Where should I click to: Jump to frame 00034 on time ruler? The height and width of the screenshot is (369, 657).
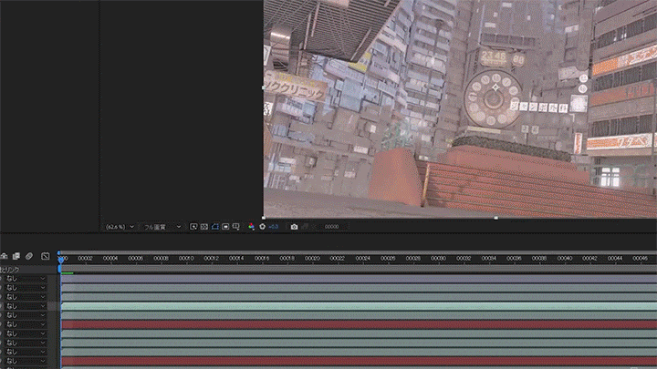[x=489, y=259]
